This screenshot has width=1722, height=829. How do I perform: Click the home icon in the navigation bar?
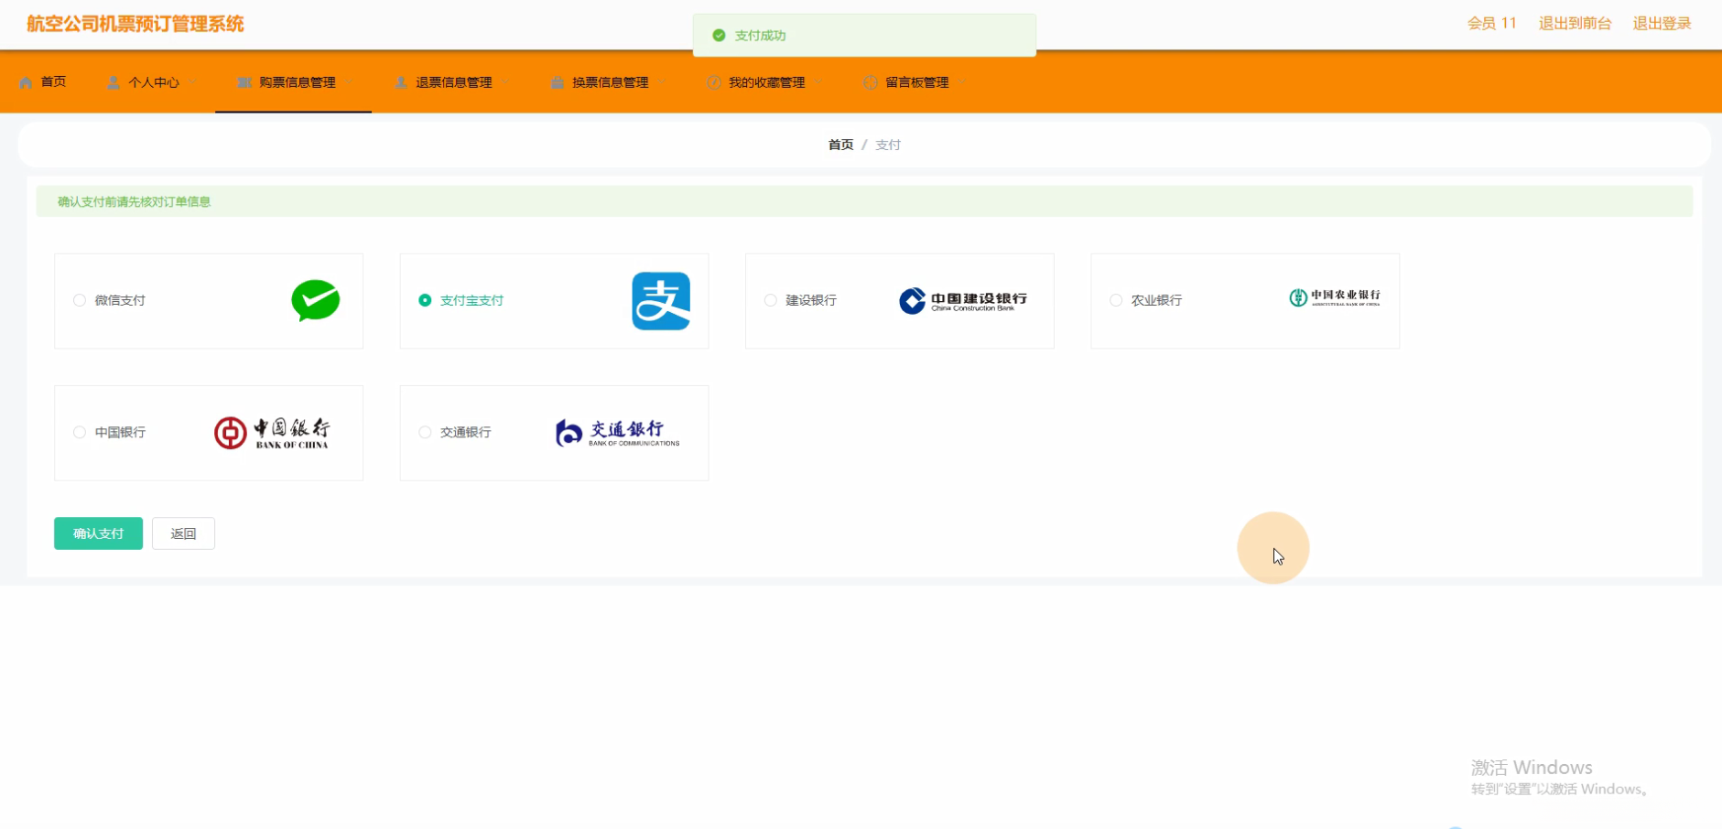pyautogui.click(x=26, y=82)
